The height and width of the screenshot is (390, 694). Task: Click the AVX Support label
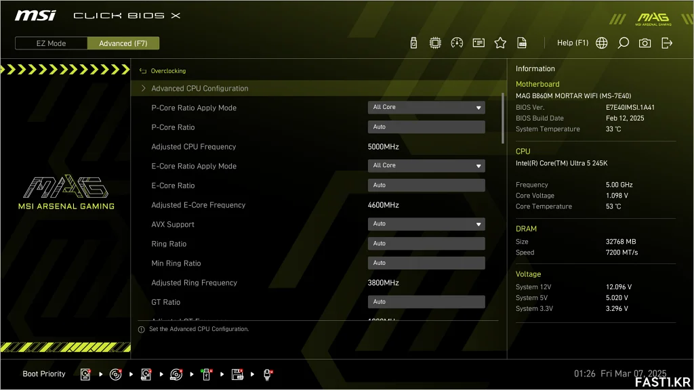click(173, 225)
